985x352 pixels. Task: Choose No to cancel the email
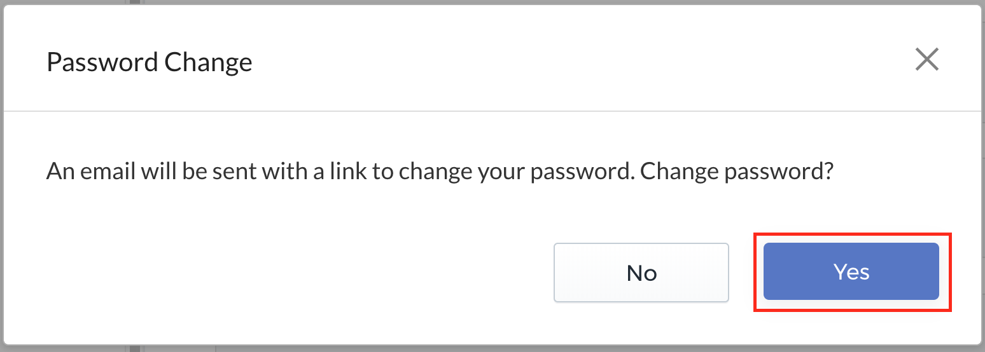tap(641, 273)
